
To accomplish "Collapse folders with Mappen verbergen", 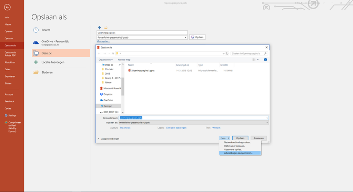I will pos(108,139).
